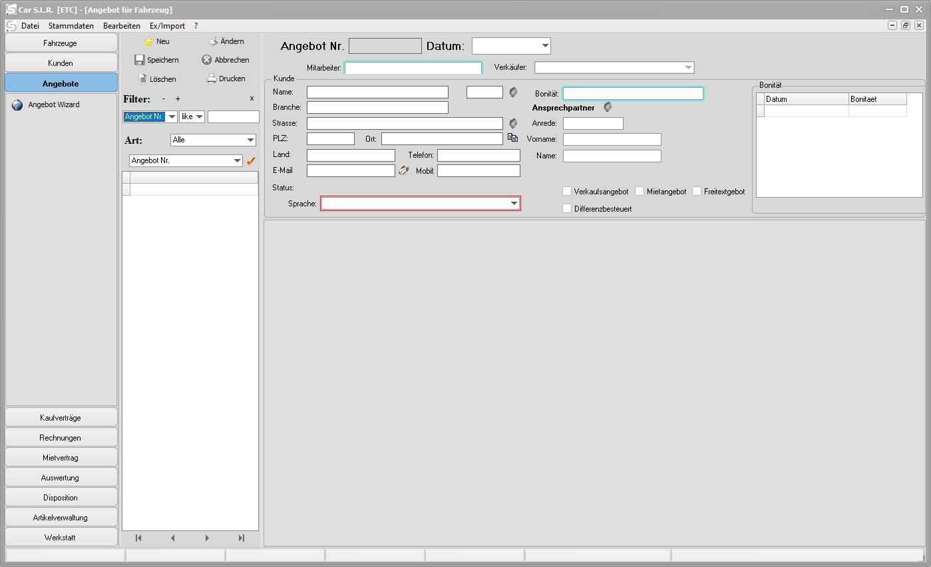Open the Datum date dropdown

pos(545,46)
